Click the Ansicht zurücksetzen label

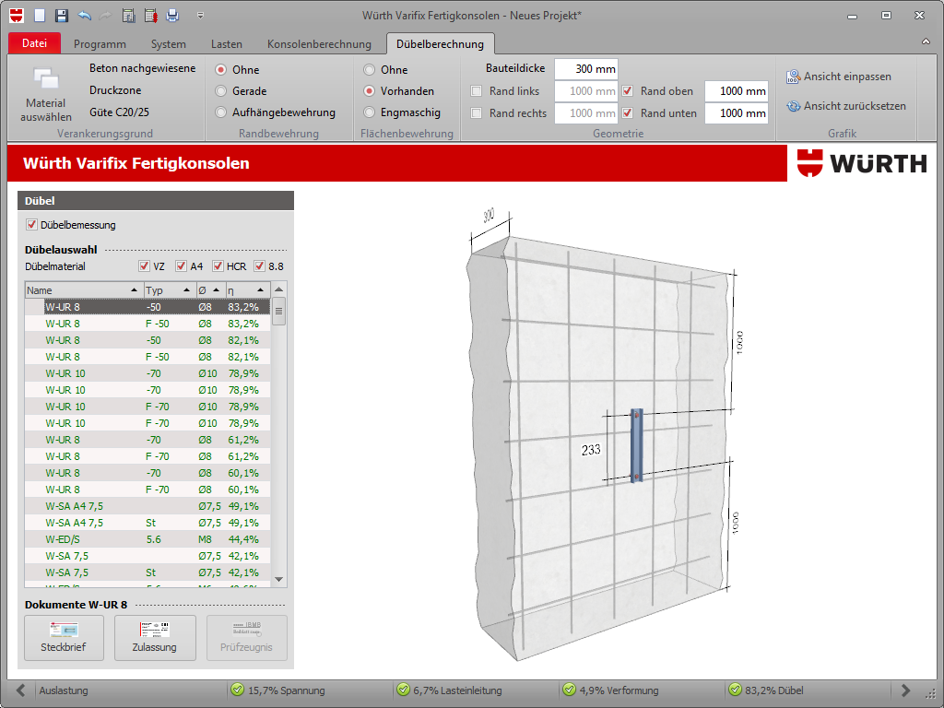pyautogui.click(x=855, y=106)
